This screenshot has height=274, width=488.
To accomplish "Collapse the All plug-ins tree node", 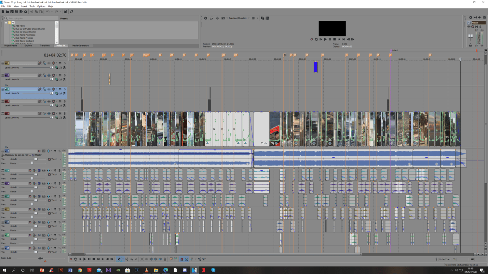I will tap(6, 23).
